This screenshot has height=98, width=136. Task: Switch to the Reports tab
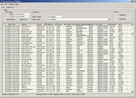click(x=10, y=7)
